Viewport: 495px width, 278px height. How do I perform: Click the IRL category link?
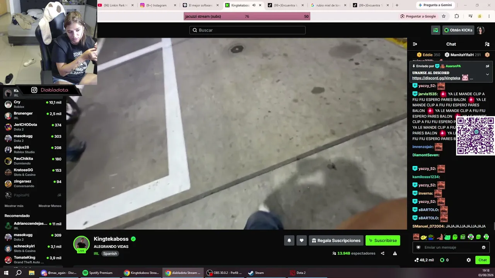point(96,254)
